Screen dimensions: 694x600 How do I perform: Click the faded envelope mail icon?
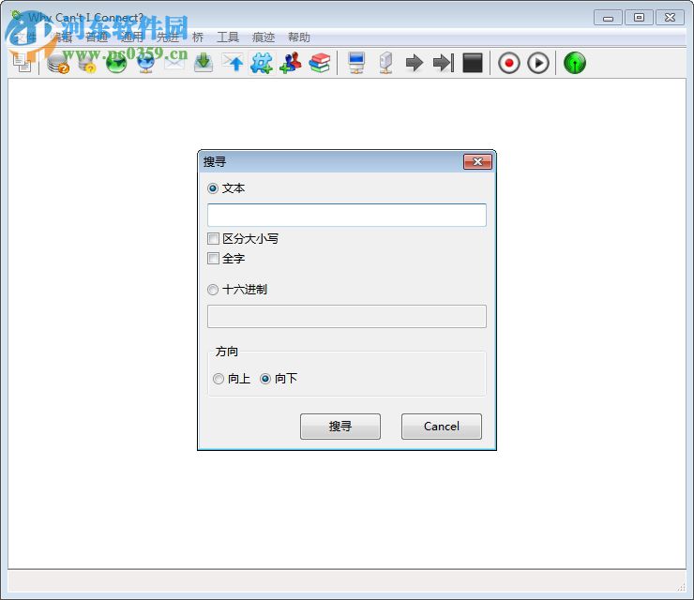click(x=174, y=63)
